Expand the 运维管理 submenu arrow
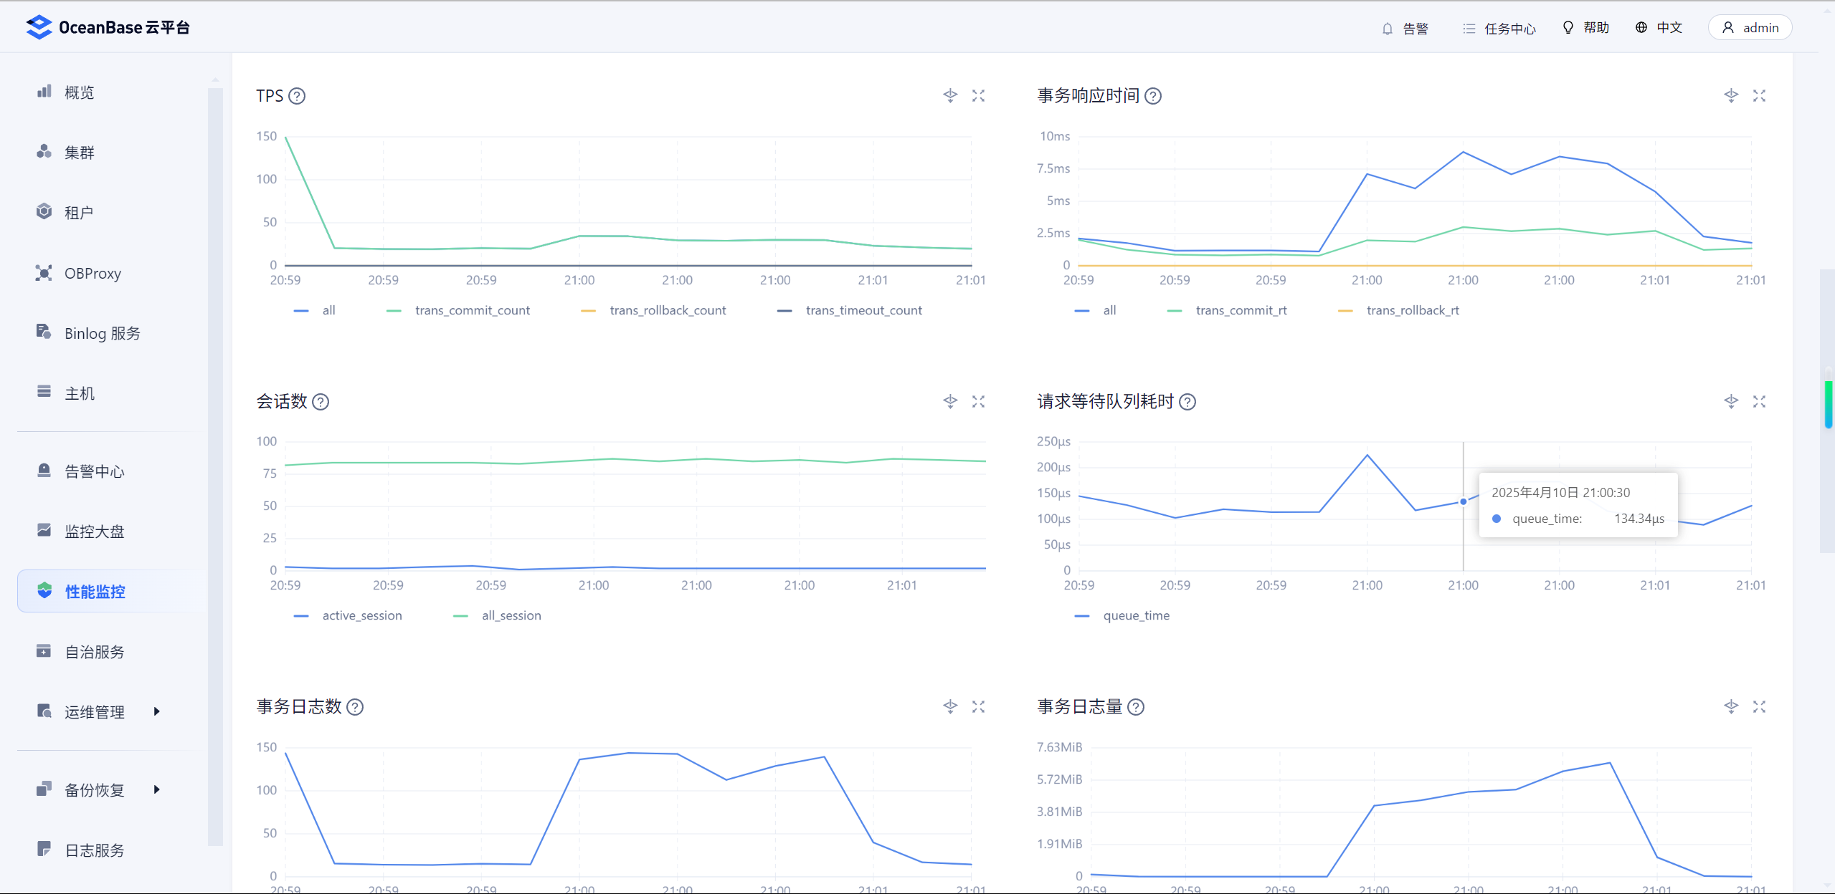1835x894 pixels. tap(156, 711)
